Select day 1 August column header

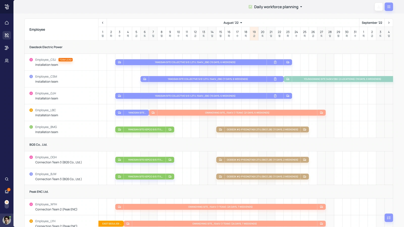point(103,34)
